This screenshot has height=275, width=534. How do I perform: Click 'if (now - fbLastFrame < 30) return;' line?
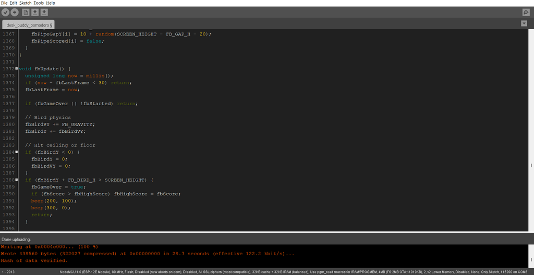tap(78, 83)
